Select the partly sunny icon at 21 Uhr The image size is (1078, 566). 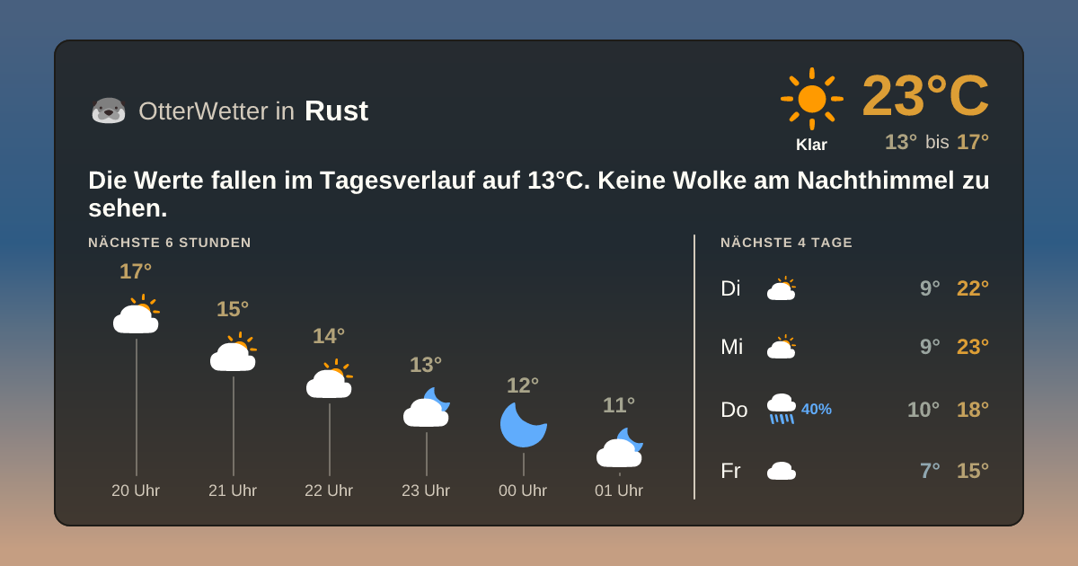coord(233,351)
